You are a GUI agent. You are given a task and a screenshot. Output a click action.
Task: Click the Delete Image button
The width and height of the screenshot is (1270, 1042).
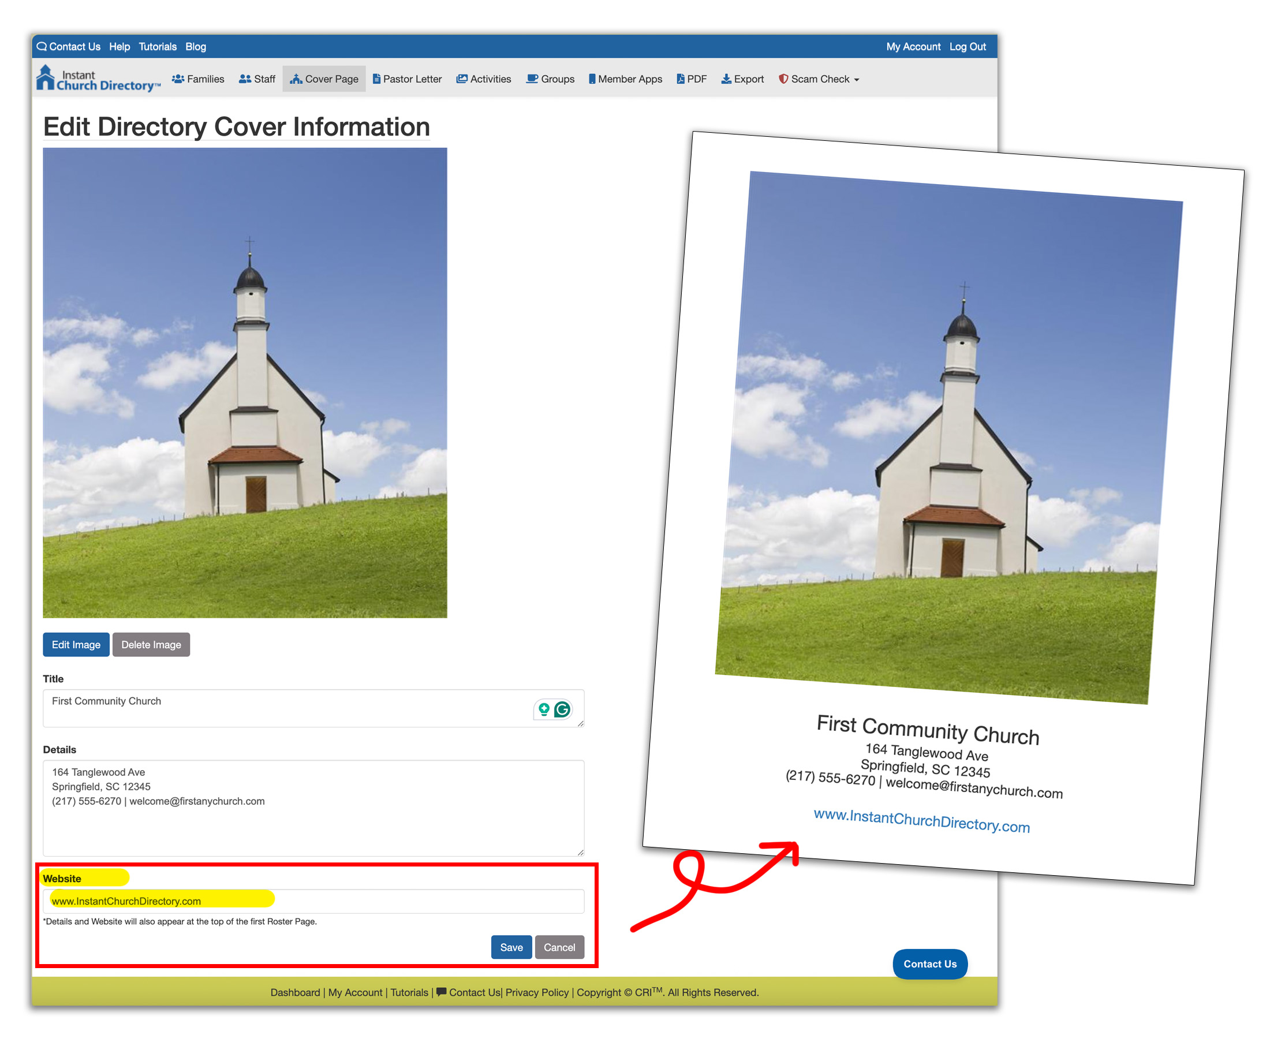[151, 645]
